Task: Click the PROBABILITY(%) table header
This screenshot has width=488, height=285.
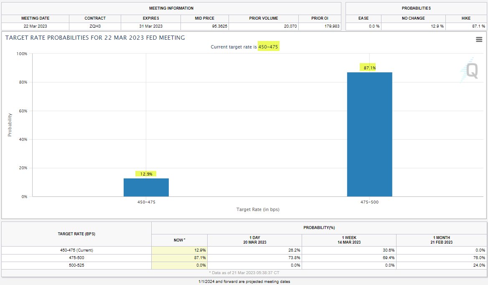Action: point(319,228)
